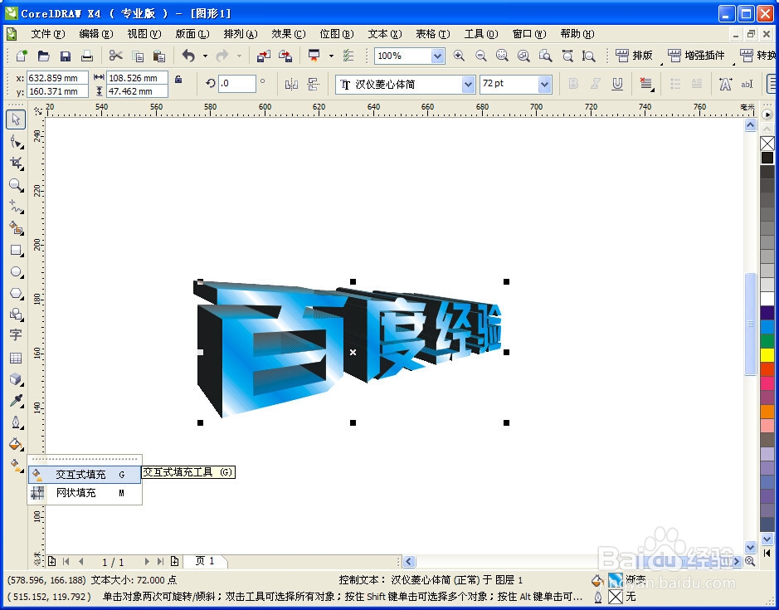The image size is (779, 610).
Task: Click the 增强插件 toolbar button
Action: 696,55
